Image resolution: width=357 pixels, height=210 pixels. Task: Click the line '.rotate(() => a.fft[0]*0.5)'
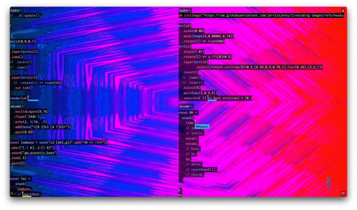coord(207,57)
